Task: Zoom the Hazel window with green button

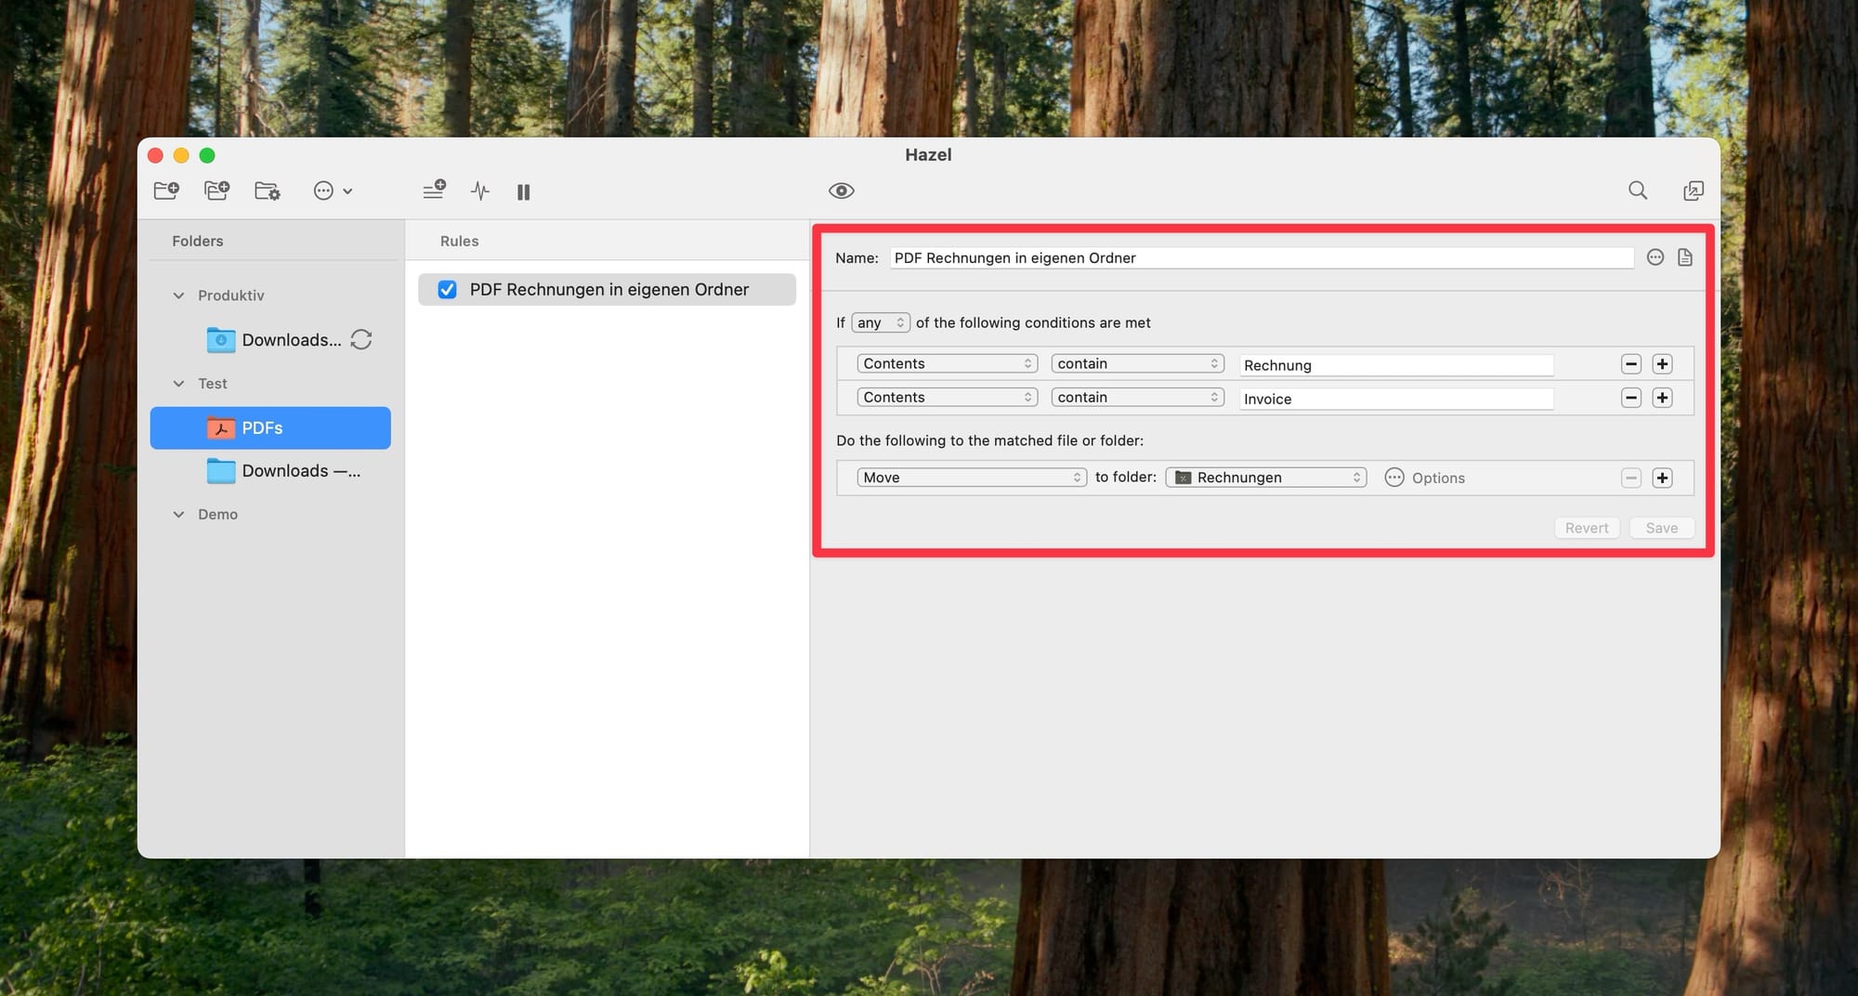Action: point(207,155)
